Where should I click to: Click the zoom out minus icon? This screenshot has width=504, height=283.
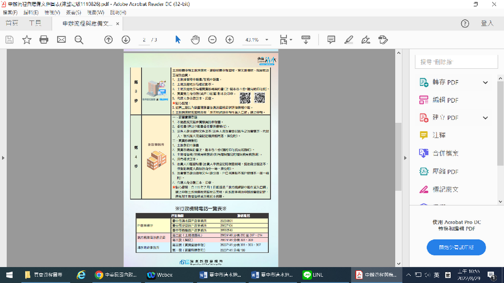pyautogui.click(x=212, y=40)
